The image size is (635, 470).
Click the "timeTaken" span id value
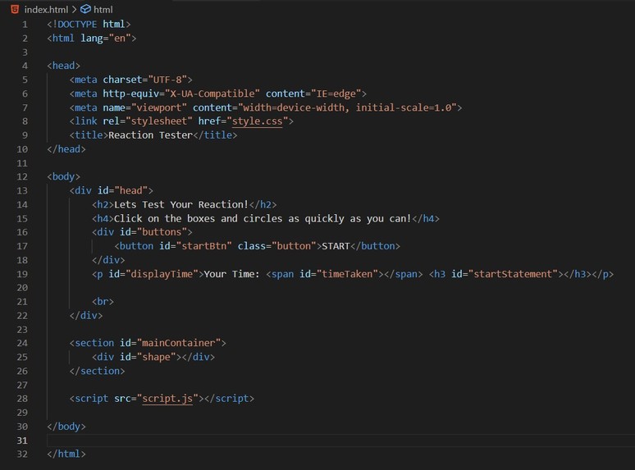347,274
